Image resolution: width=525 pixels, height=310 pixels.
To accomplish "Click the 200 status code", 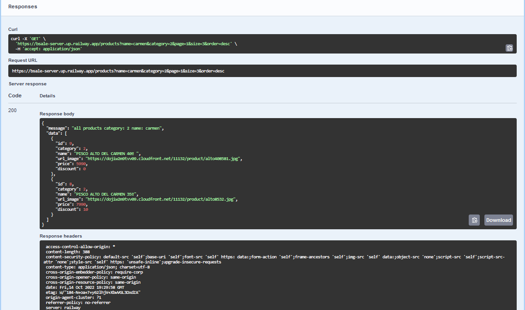I will click(x=12, y=110).
